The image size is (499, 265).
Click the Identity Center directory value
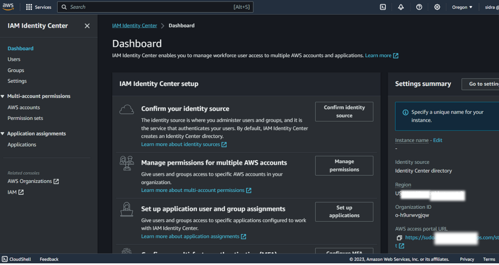coord(423,171)
